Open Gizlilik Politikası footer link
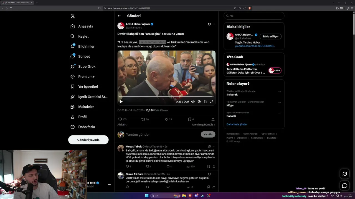Screen dimensions: 355x199 [250, 134]
